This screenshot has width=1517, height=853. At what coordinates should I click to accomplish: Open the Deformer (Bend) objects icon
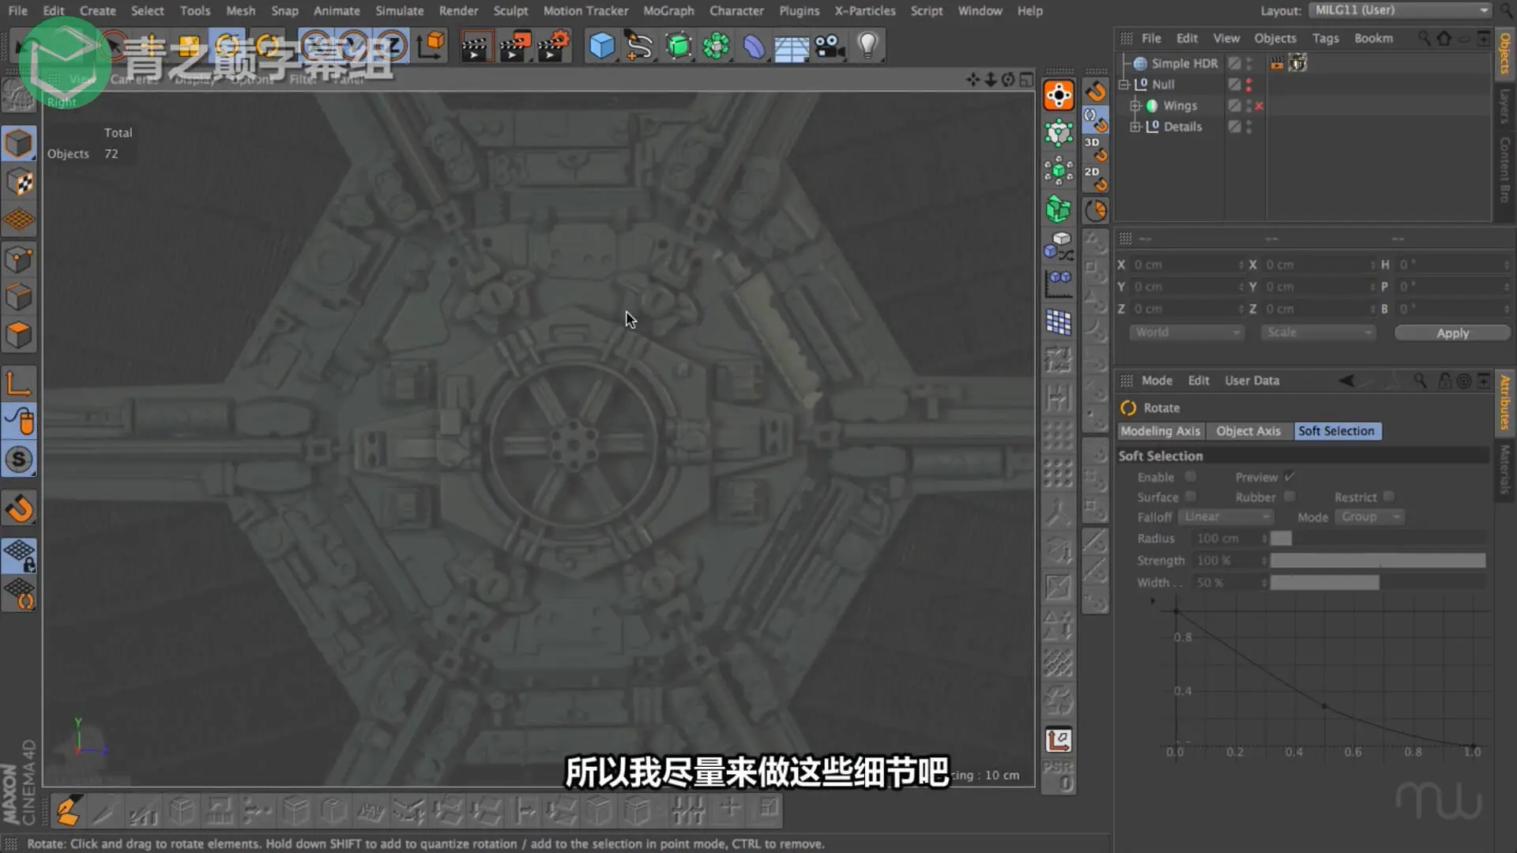click(x=754, y=46)
